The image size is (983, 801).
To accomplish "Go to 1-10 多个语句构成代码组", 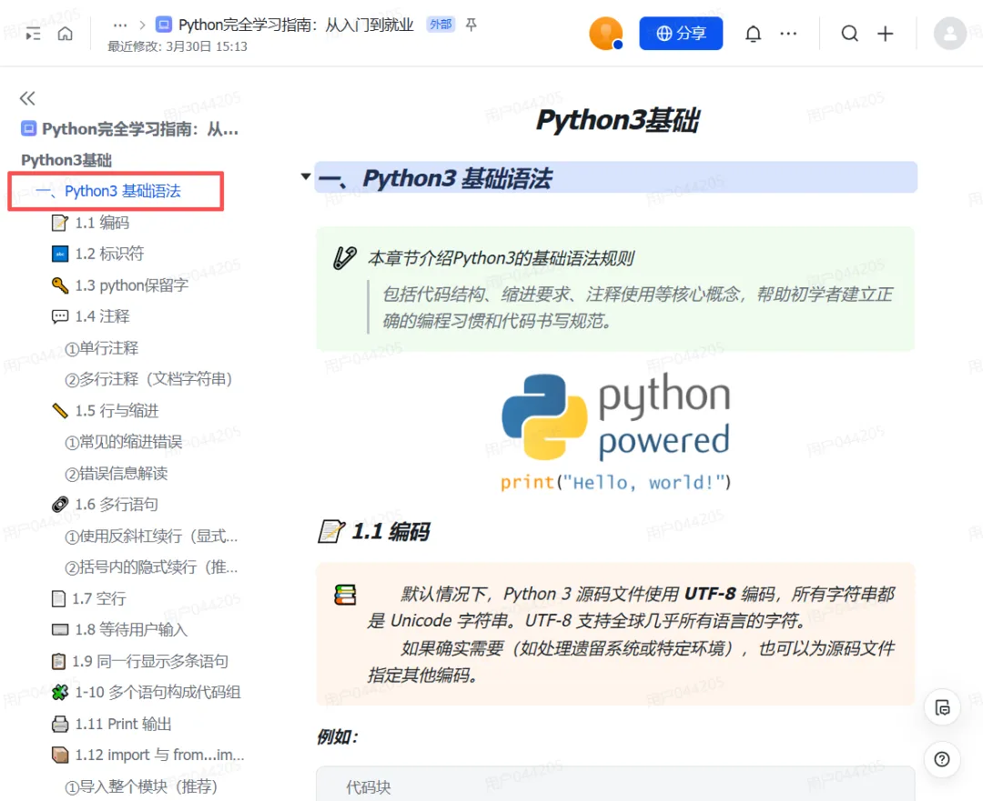I will pos(147,692).
